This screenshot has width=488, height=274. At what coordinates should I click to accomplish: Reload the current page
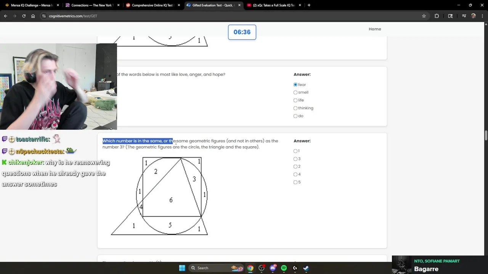[24, 16]
